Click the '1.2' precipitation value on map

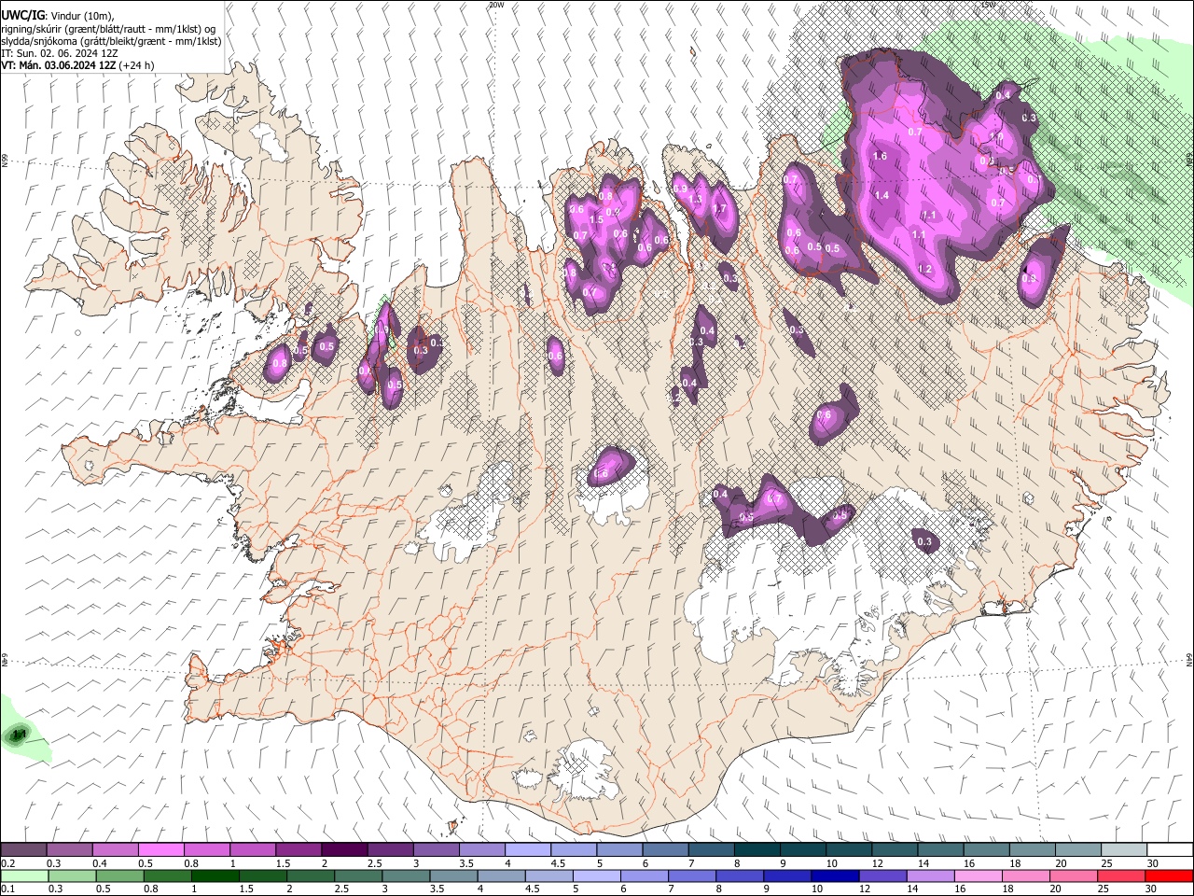[925, 269]
